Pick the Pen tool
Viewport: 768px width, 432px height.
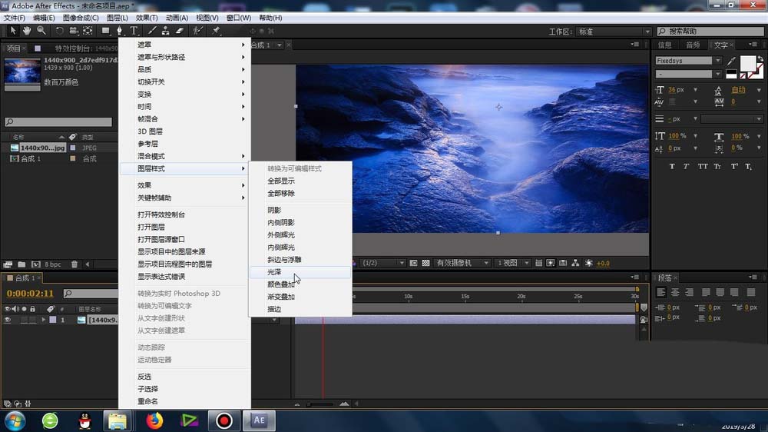119,31
